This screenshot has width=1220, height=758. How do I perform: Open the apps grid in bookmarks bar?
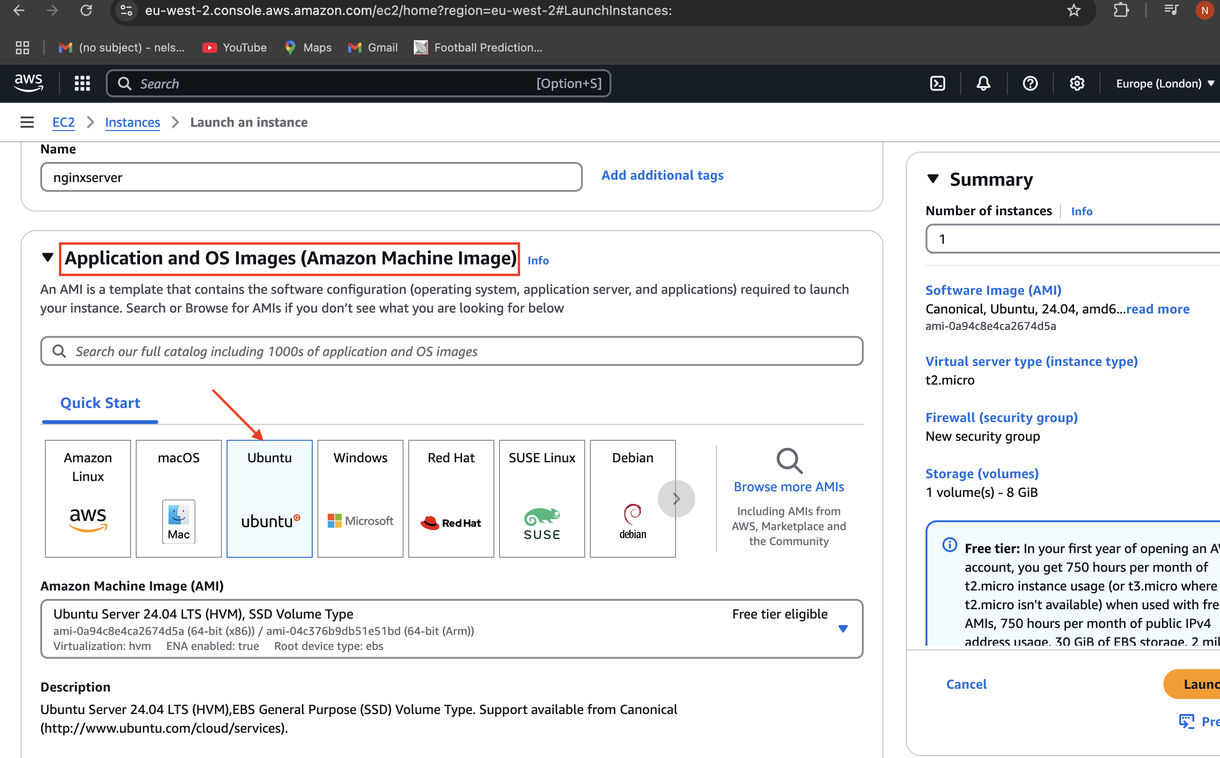(x=22, y=48)
